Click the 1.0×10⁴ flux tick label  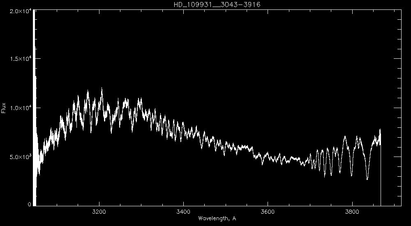21,108
